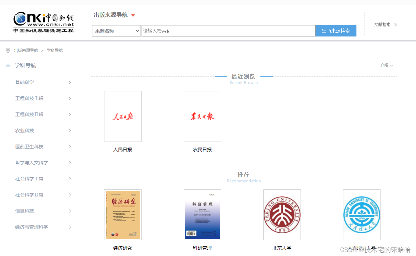The image size is (416, 256).
Task: Expand chevron beside 信息科技
Action: coord(70,211)
